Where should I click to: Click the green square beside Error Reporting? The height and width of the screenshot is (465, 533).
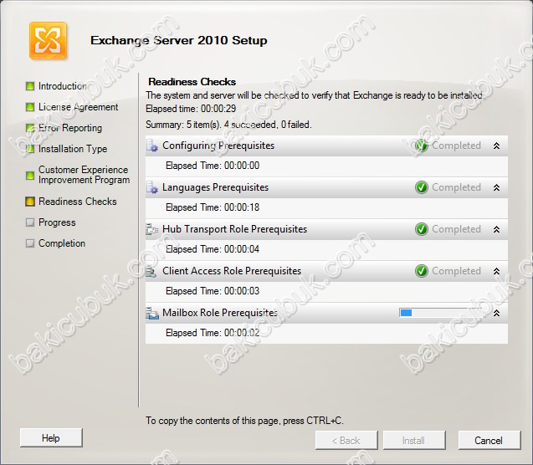click(30, 128)
